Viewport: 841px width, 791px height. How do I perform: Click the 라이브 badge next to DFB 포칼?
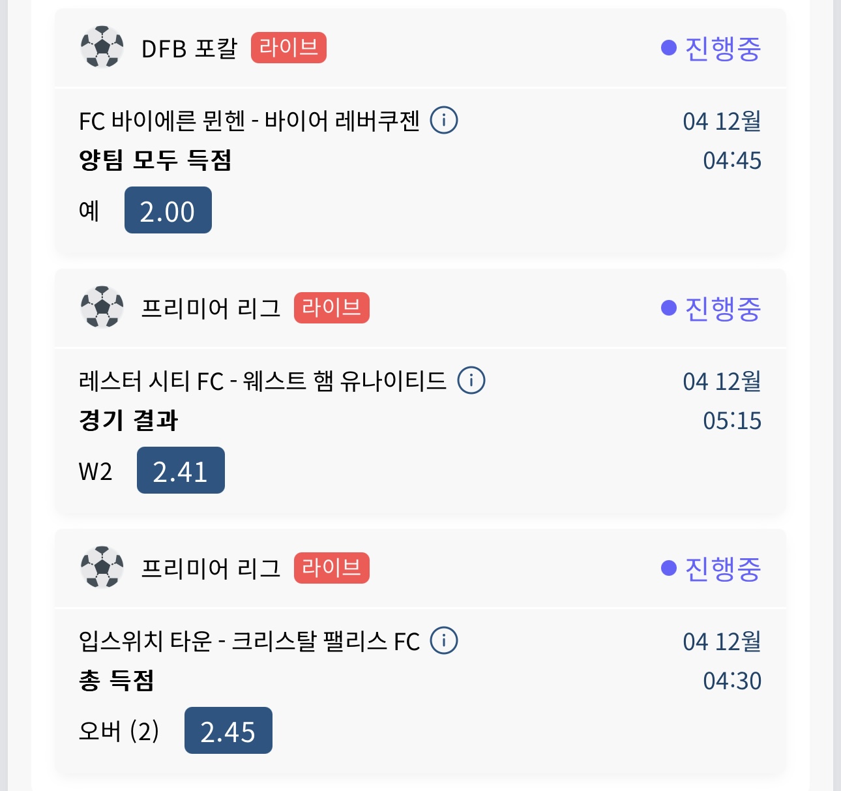pos(288,48)
